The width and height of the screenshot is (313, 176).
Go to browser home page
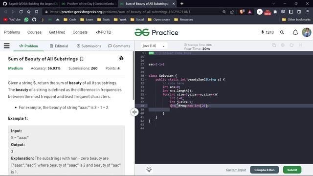pyautogui.click(x=29, y=12)
